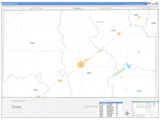Click the Tyrone city marker beside label 73951
Screen dimensions: 160x120
pyautogui.click(x=139, y=17)
